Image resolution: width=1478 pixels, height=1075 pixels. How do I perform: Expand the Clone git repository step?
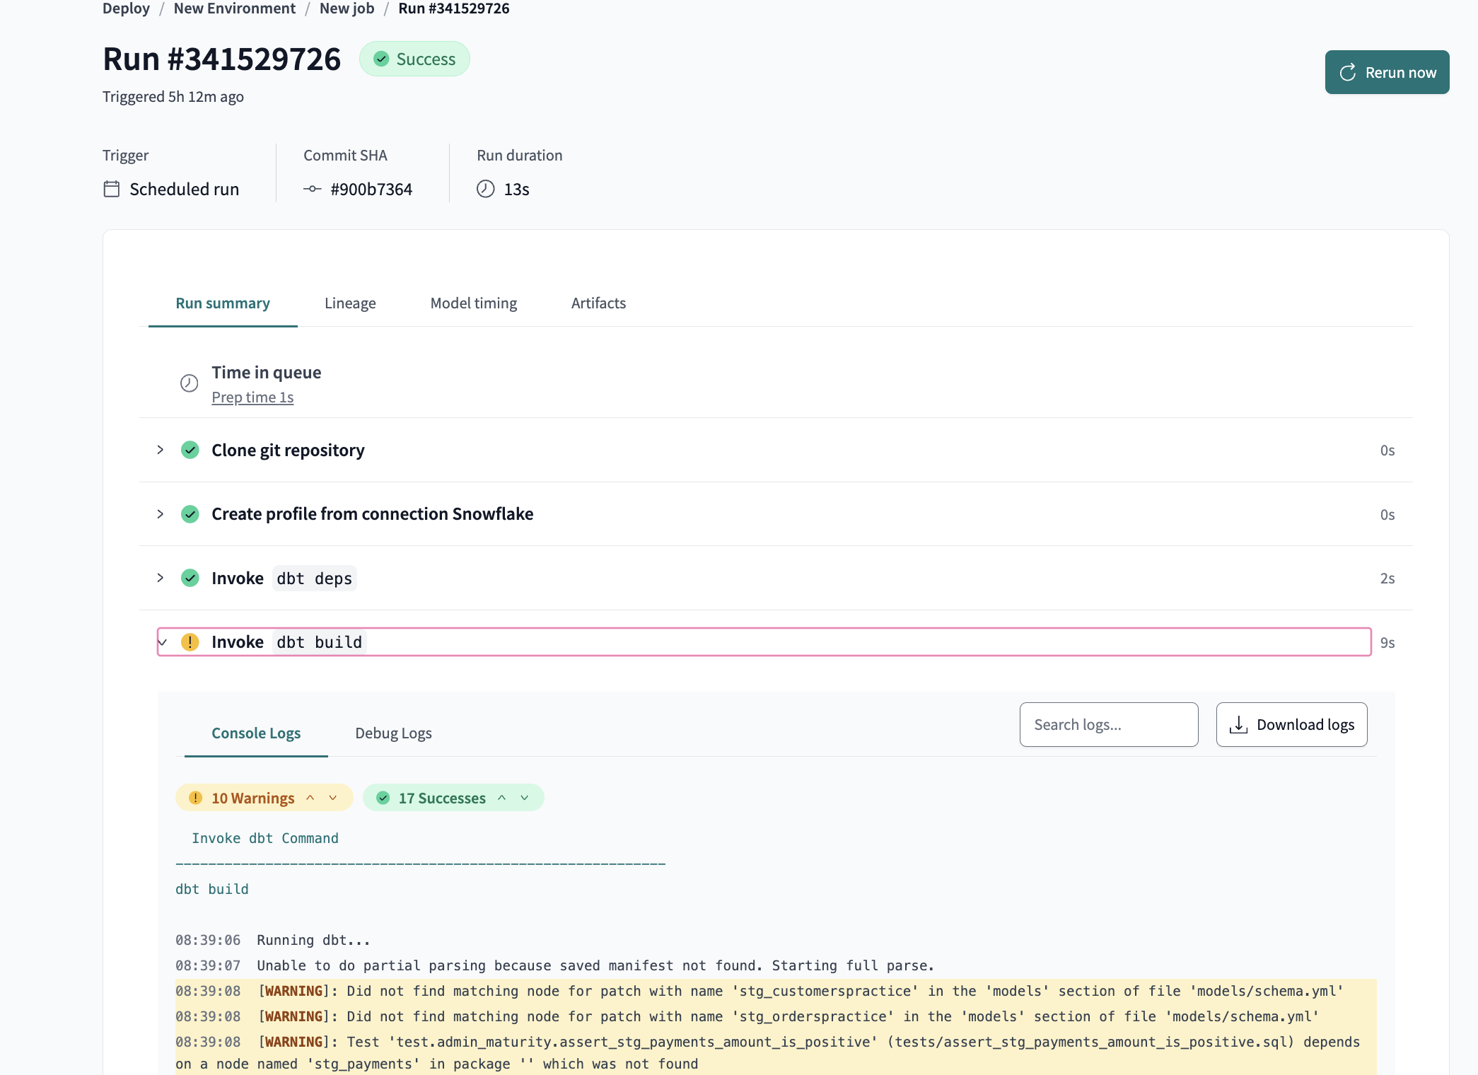pos(160,450)
